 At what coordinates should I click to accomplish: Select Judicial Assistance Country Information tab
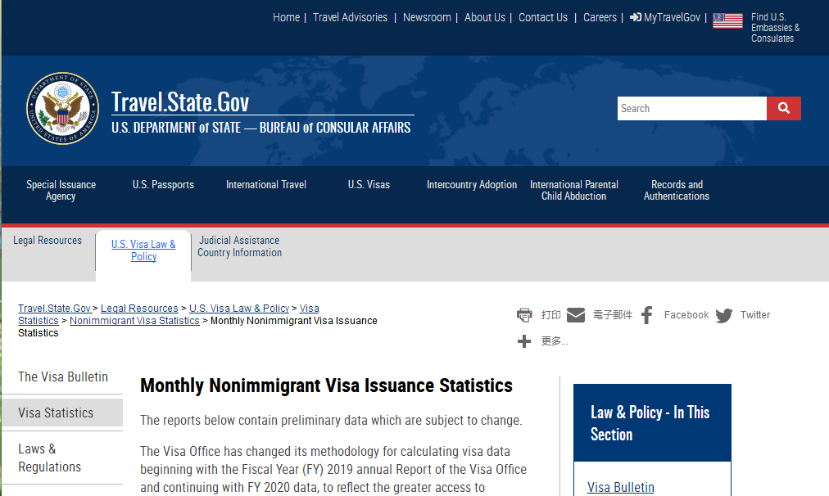239,246
